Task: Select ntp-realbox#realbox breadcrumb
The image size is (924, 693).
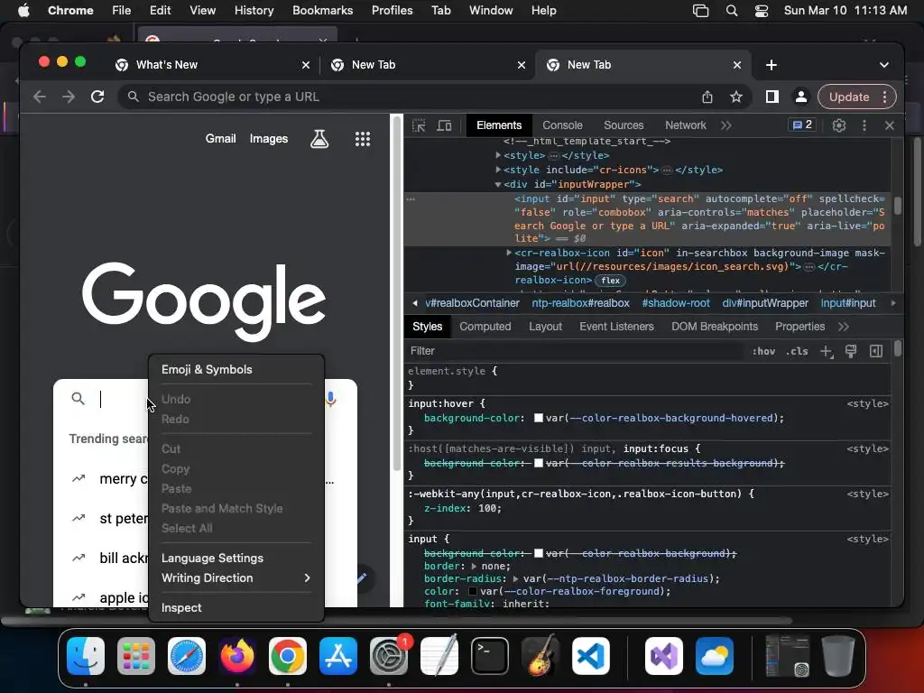Action: tap(580, 303)
